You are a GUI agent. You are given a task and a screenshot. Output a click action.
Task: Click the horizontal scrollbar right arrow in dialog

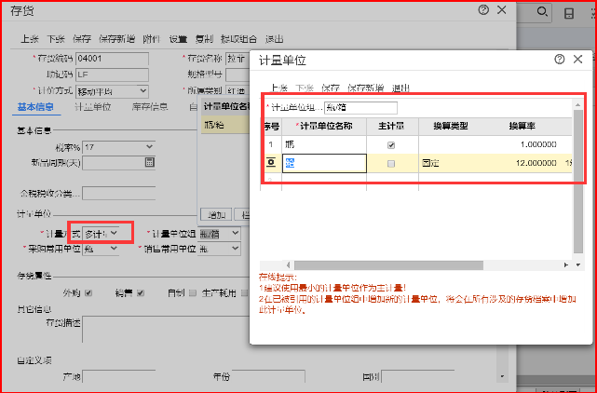click(565, 264)
